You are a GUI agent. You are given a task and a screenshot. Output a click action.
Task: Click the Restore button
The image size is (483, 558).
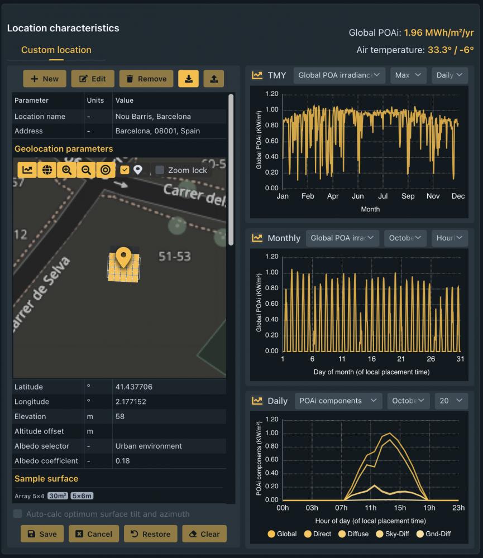tap(150, 534)
